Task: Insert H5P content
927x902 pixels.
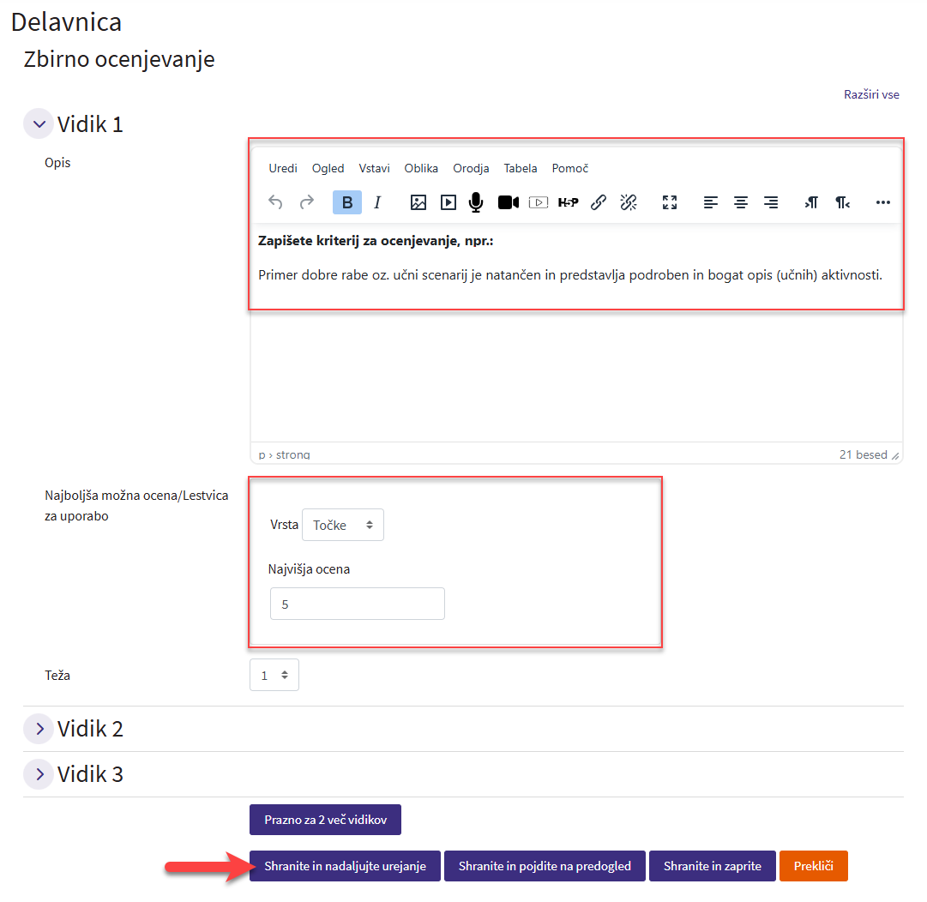Action: tap(569, 202)
